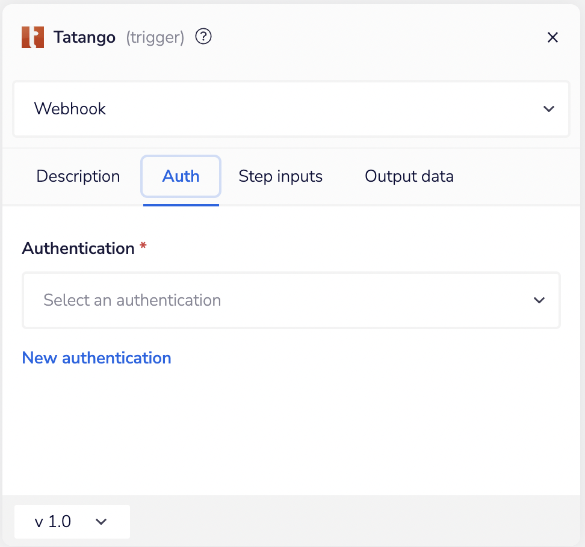Click the chevron arrow in the Webhook field
This screenshot has height=547, width=585.
click(x=548, y=109)
